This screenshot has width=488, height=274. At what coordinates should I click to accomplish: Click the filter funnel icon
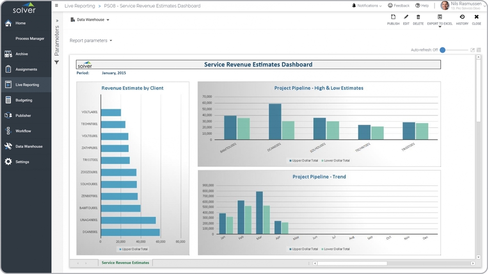coord(57,63)
